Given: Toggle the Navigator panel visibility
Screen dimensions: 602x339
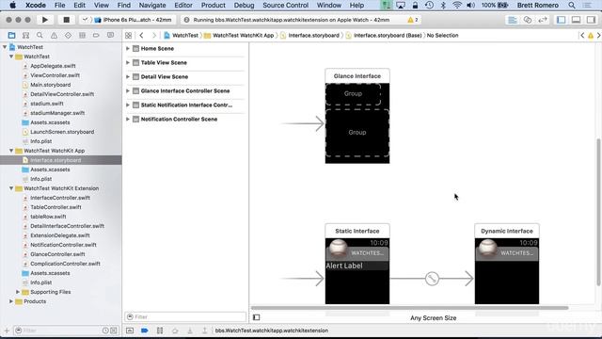Looking at the screenshot, I should (x=561, y=20).
